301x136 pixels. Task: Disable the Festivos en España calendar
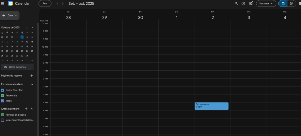pyautogui.click(x=3, y=115)
